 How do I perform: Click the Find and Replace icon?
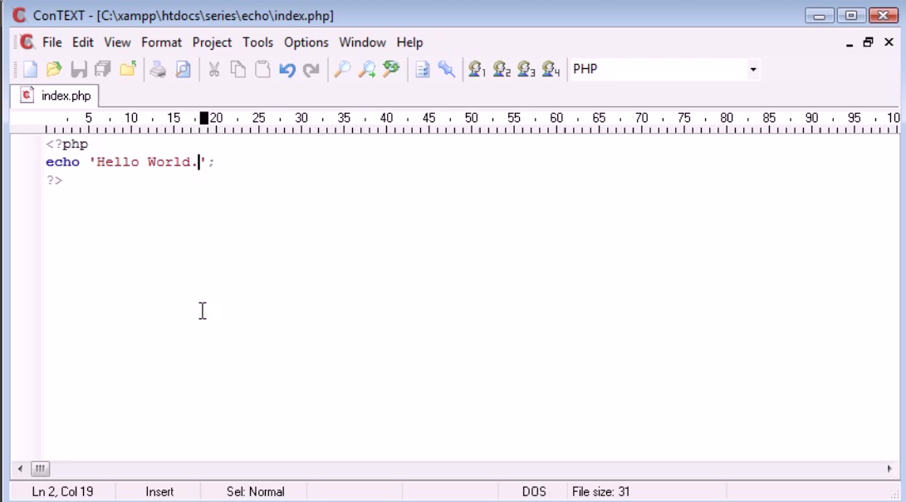tap(391, 70)
